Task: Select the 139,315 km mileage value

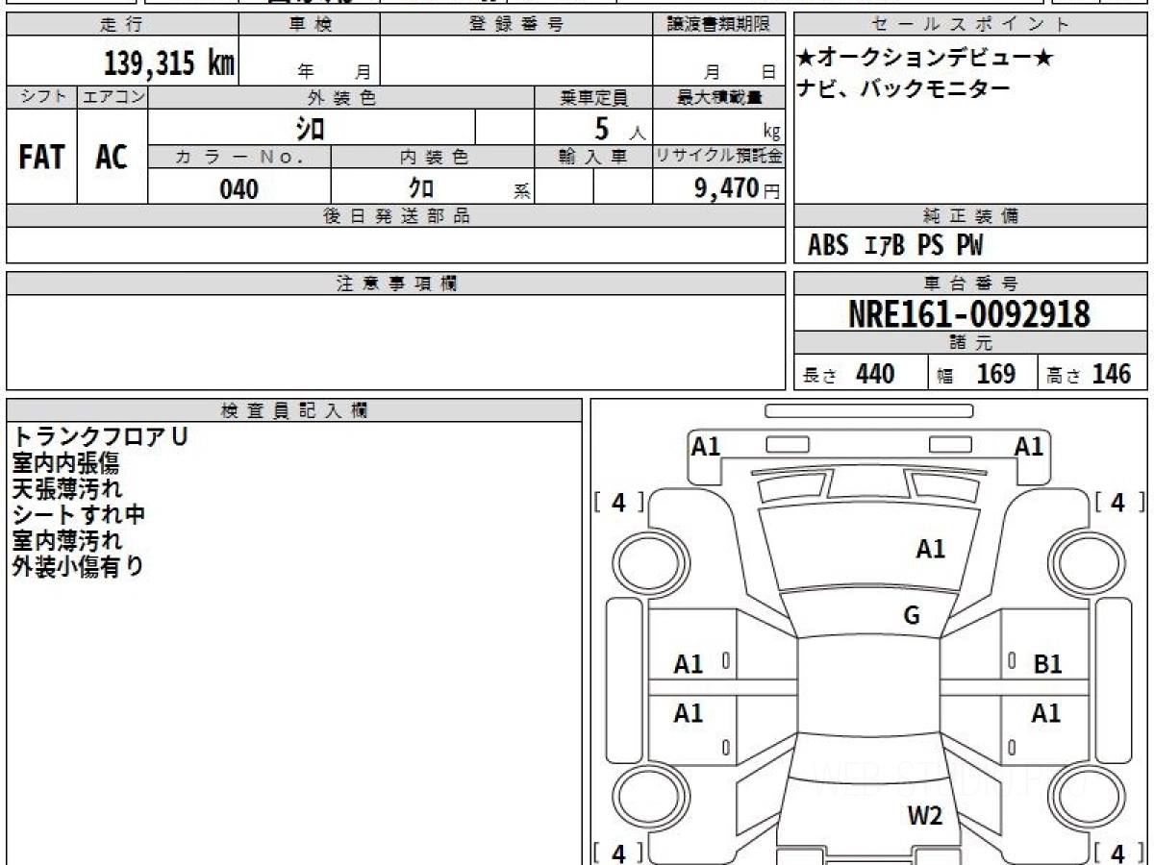Action: (x=169, y=63)
